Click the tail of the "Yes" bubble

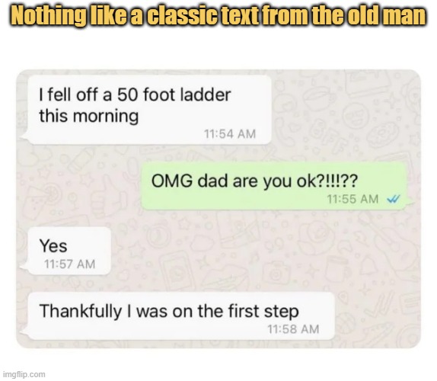pyautogui.click(x=24, y=267)
